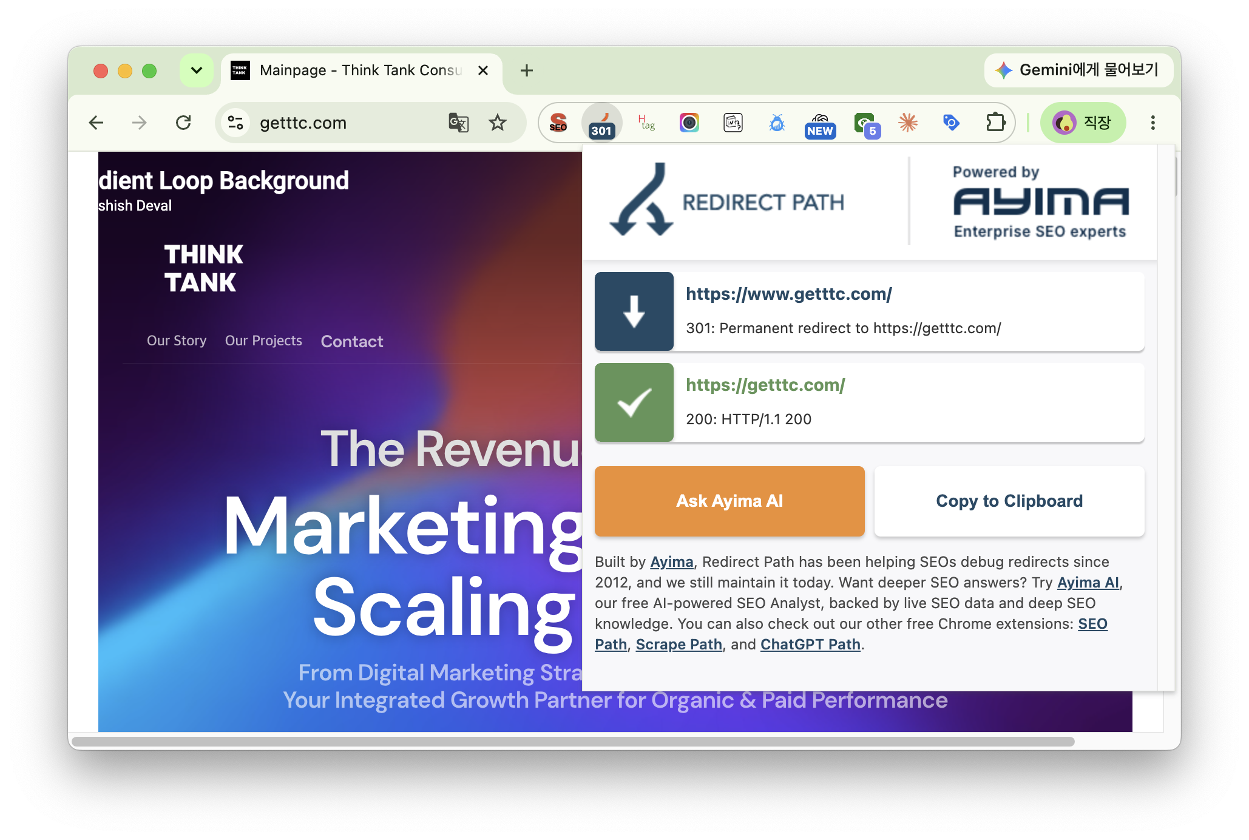Open the SEO Path extension link
The image size is (1249, 840).
pyautogui.click(x=1092, y=624)
